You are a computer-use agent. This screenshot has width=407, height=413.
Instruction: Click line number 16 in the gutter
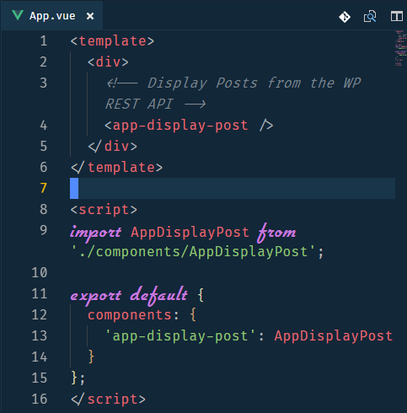(x=40, y=399)
